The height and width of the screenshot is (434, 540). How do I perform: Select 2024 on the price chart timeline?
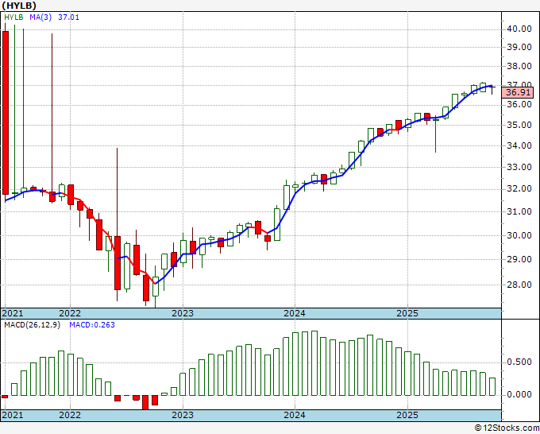click(x=295, y=313)
